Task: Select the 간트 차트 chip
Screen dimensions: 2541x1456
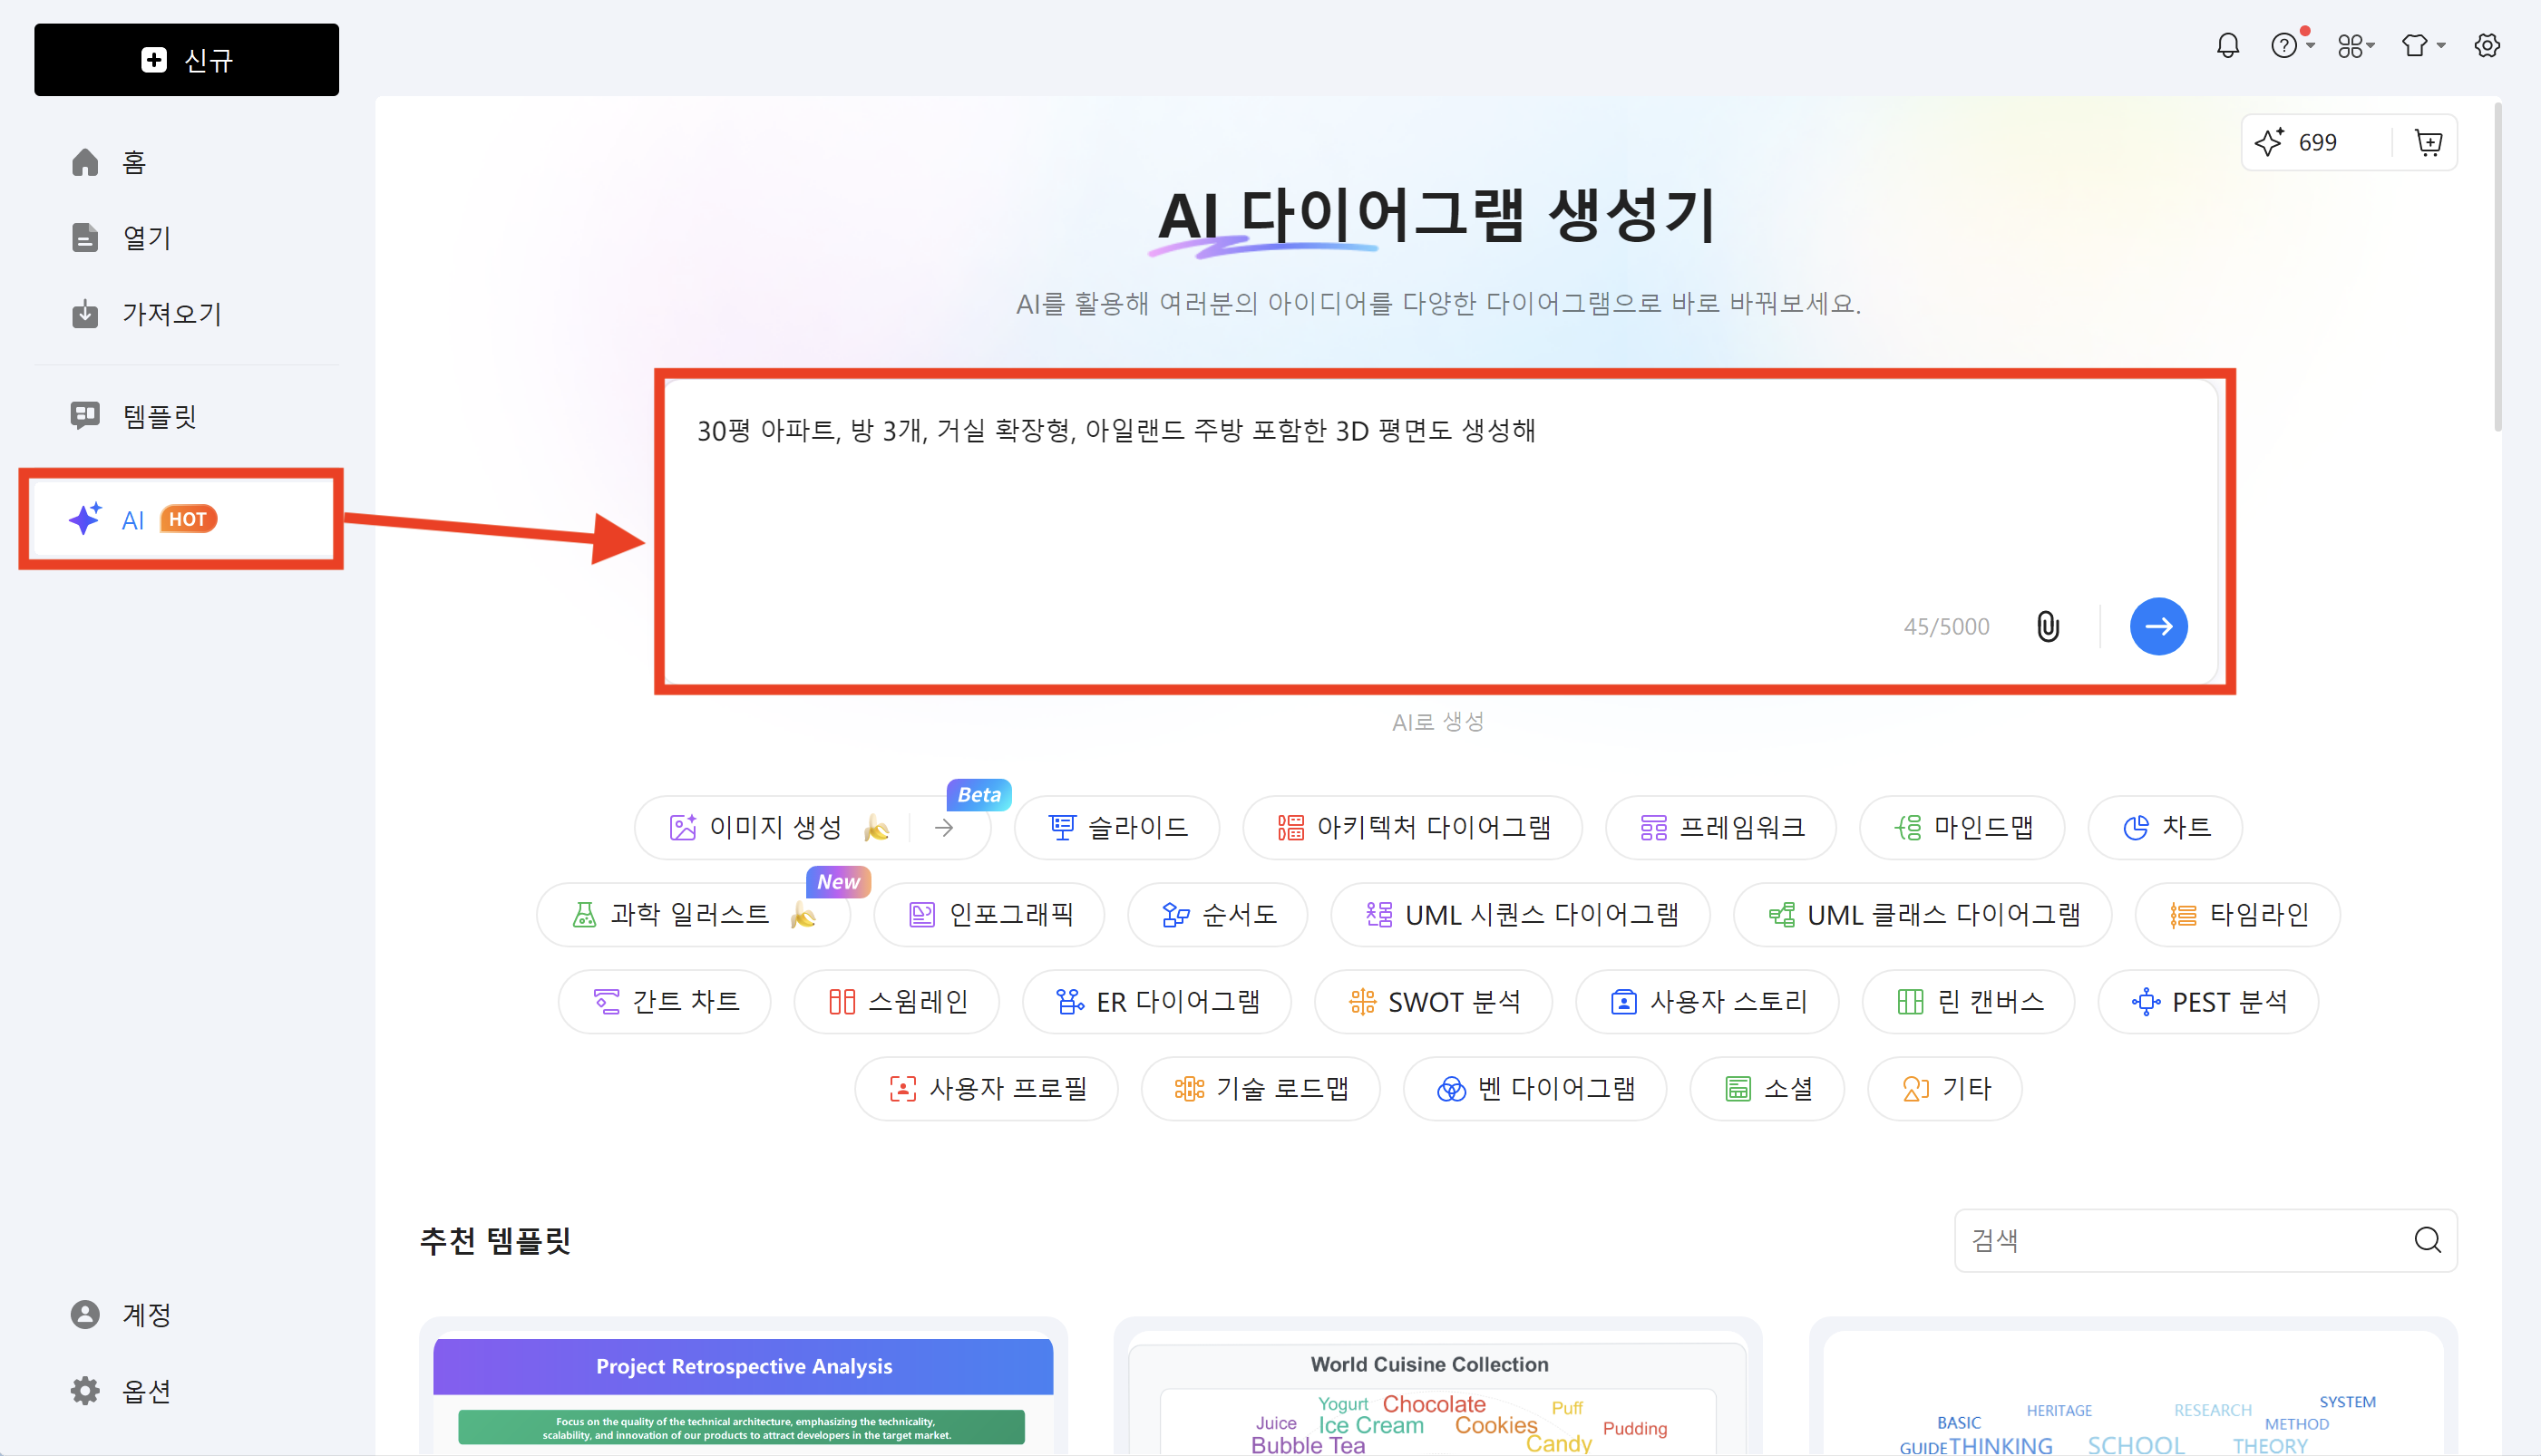Action: (665, 1002)
